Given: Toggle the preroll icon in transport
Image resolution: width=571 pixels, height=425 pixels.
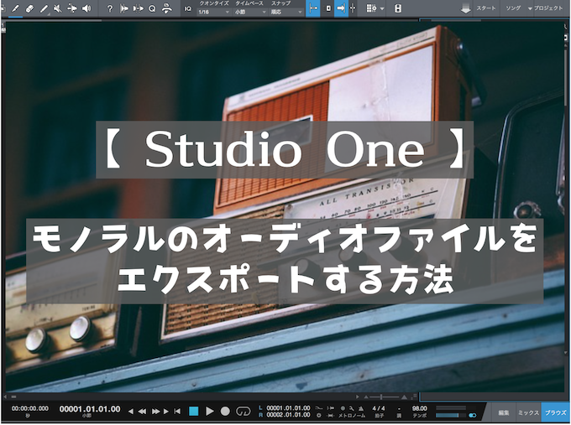Looking at the screenshot, I should click(x=331, y=408).
